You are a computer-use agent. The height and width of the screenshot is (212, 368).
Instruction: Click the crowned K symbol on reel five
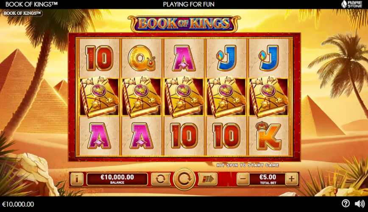coord(268,136)
